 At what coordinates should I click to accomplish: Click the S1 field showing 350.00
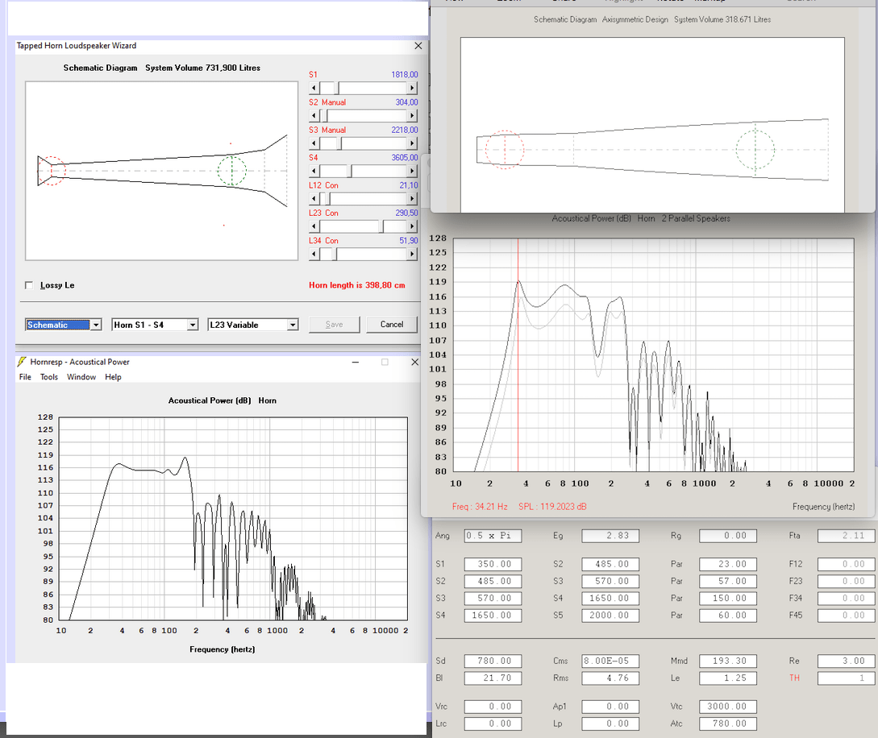click(493, 565)
